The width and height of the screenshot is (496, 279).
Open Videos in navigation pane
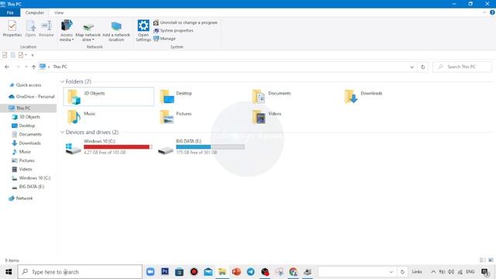26,169
